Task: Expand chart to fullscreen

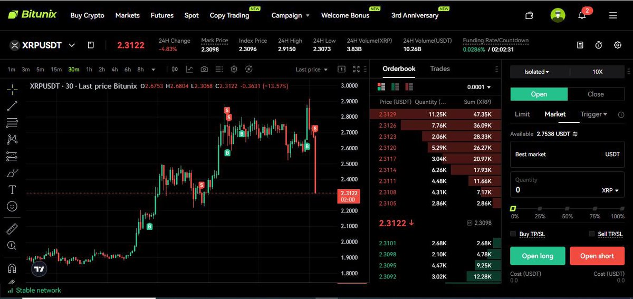Action: click(357, 69)
